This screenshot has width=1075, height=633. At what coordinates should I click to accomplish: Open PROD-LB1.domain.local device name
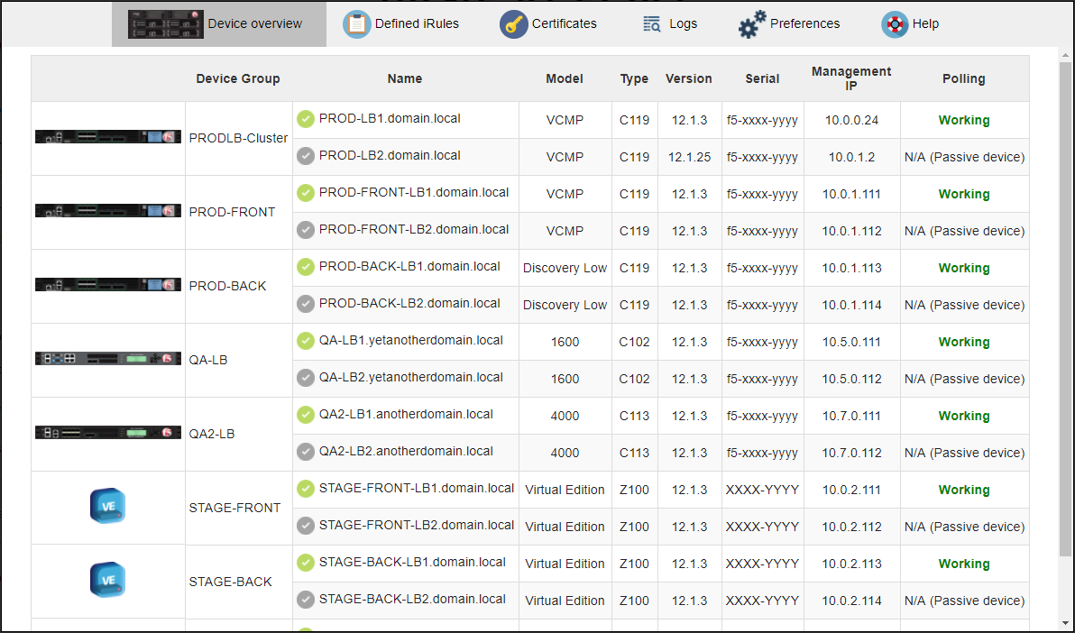point(390,119)
